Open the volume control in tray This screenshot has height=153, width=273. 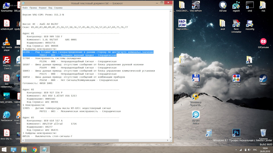[249, 150]
